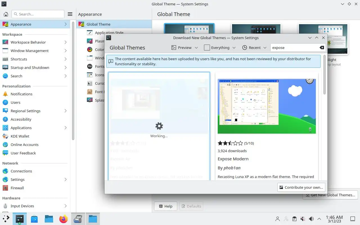
Task: Click the Defaults button
Action: pyautogui.click(x=191, y=206)
